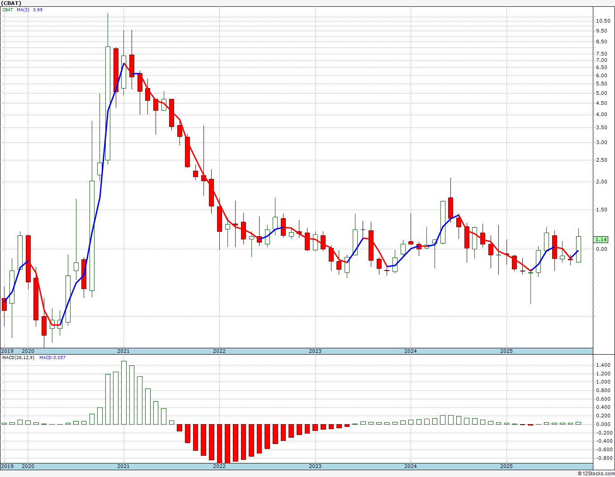
Task: Click the (CBAT) chart title
Action: click(11, 3)
